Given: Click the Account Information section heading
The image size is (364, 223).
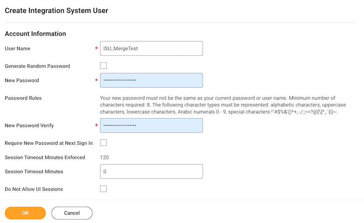Looking at the screenshot, I should coord(35,34).
